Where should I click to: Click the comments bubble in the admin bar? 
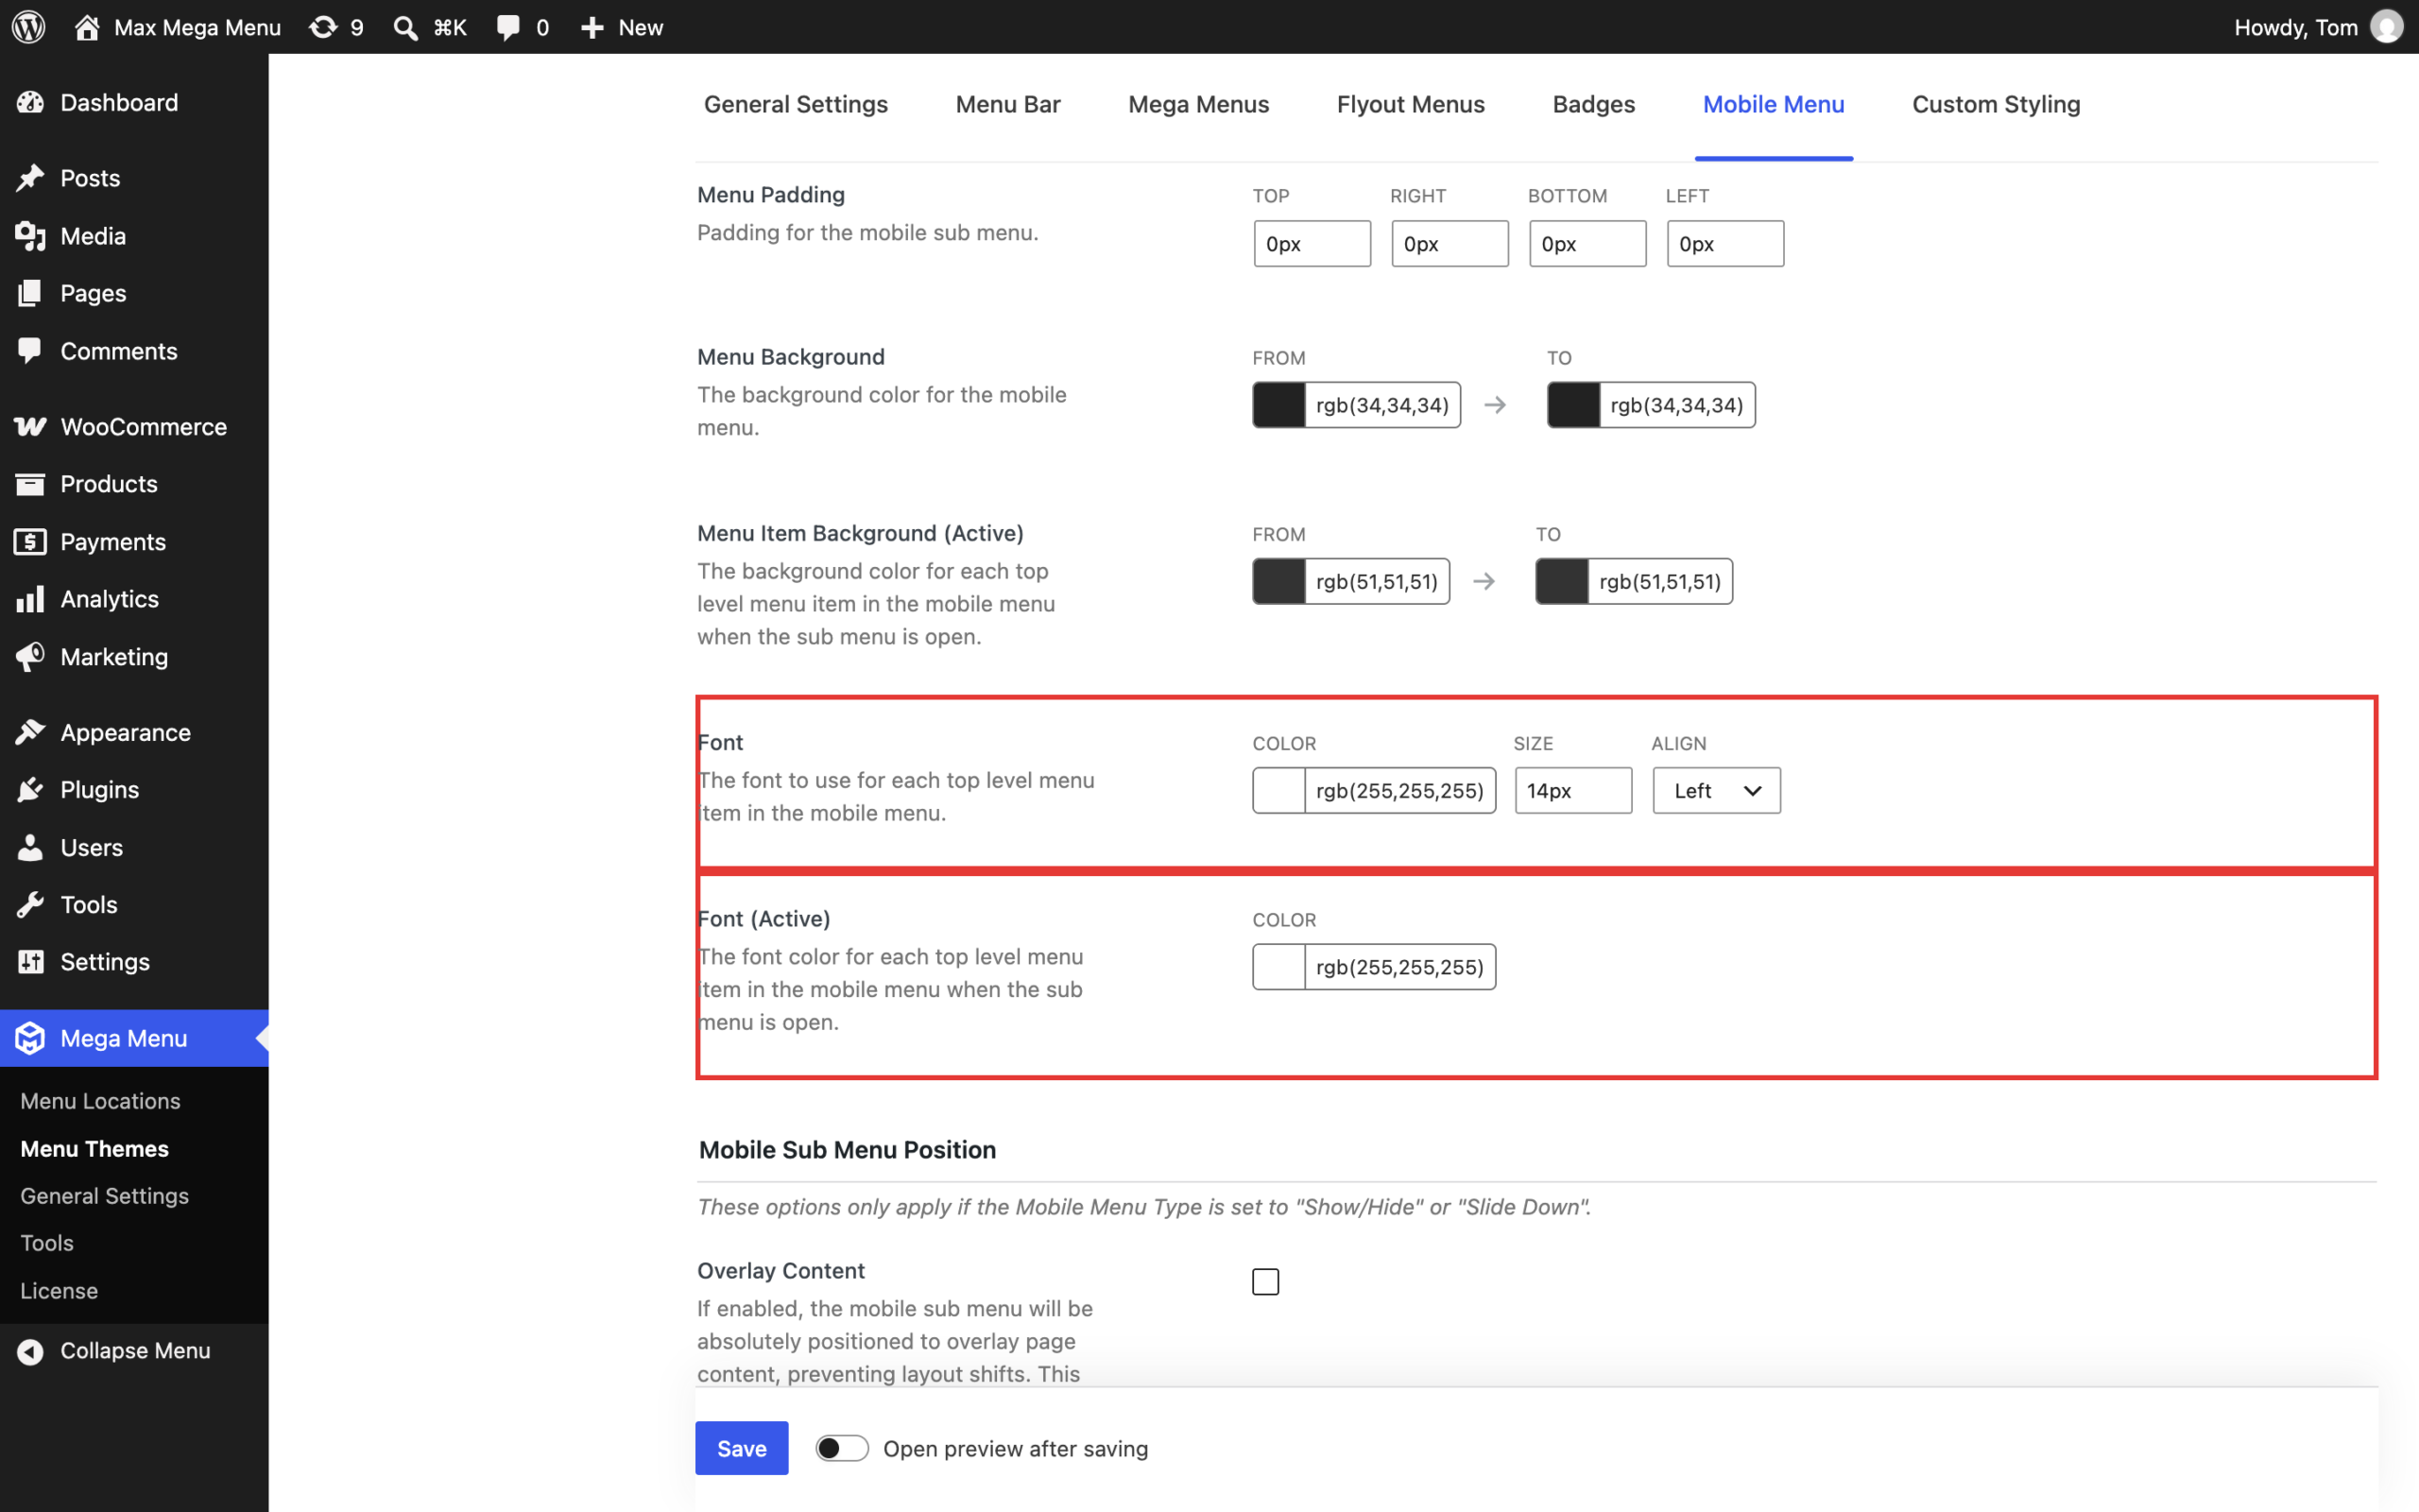click(508, 27)
